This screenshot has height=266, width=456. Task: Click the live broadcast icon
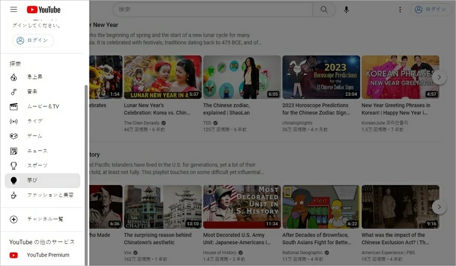coord(14,122)
